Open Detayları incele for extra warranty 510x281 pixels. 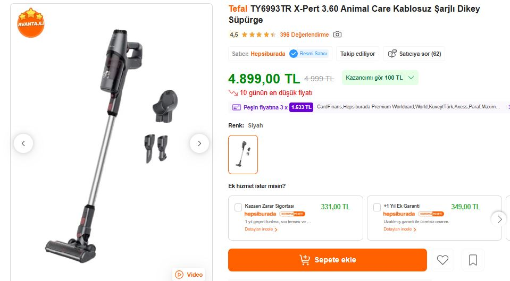pos(400,229)
